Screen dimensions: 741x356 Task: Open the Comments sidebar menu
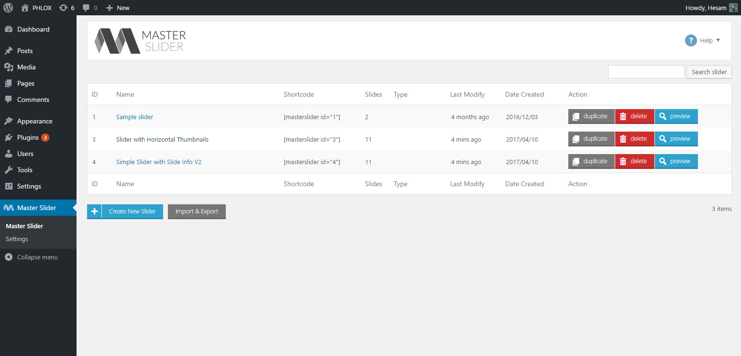38,100
